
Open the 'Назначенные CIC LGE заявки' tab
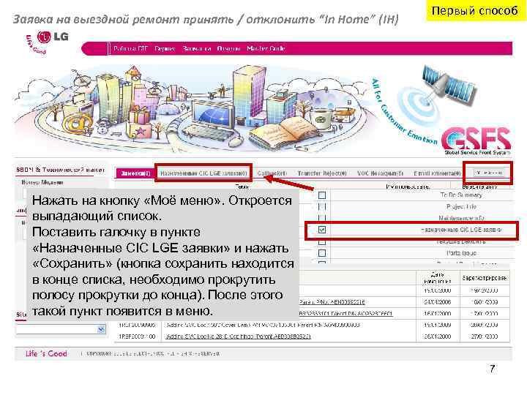(x=203, y=173)
